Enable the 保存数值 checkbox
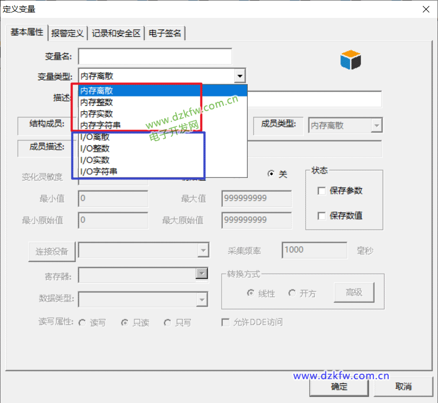The height and width of the screenshot is (403, 438). (322, 216)
